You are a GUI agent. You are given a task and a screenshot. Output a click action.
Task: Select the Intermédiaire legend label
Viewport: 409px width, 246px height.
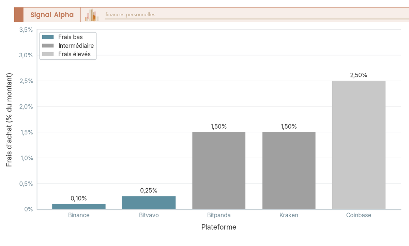point(76,46)
